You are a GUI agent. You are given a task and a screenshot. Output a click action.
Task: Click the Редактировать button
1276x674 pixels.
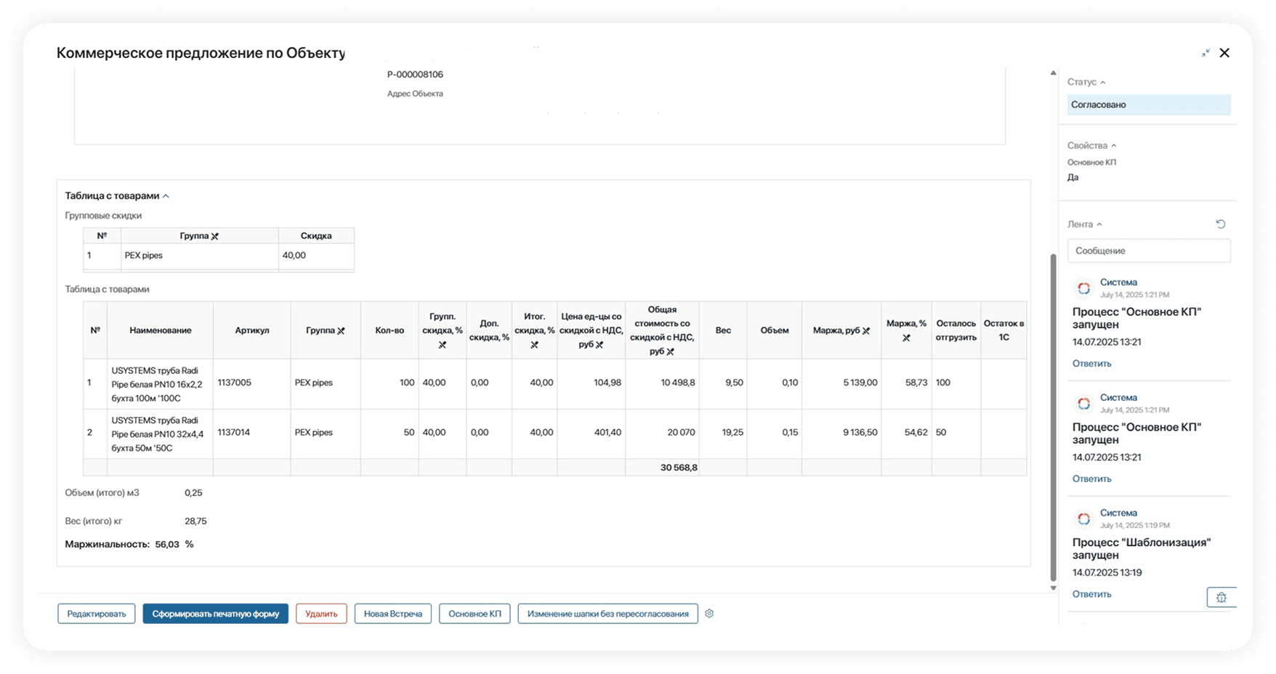click(x=97, y=614)
